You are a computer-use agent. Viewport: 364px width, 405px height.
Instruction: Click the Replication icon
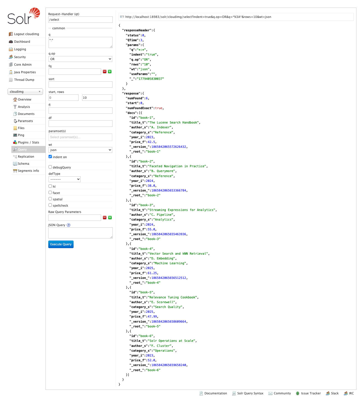[x=15, y=157]
